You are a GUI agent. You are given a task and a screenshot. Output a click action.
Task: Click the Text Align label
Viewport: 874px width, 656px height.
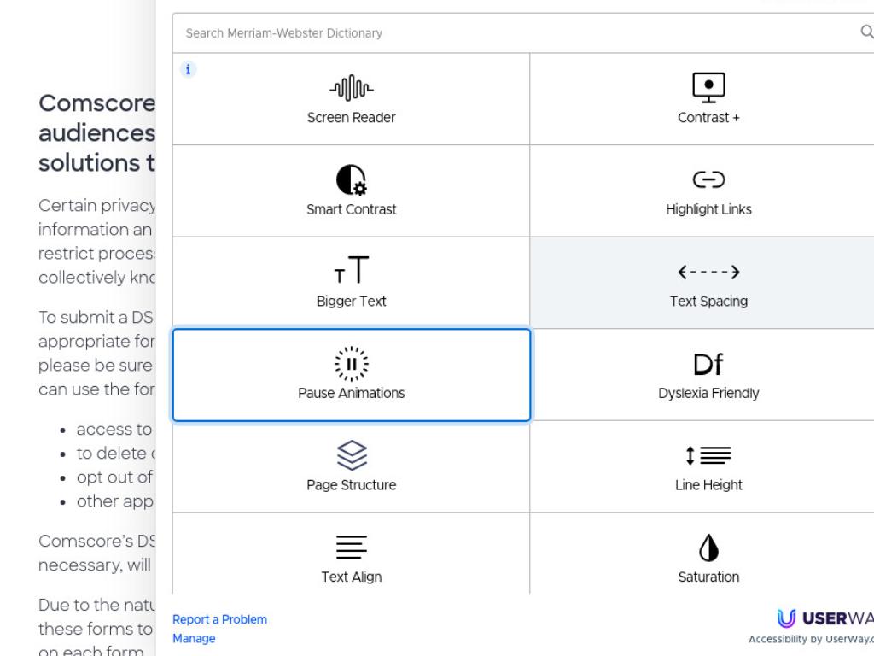click(351, 577)
